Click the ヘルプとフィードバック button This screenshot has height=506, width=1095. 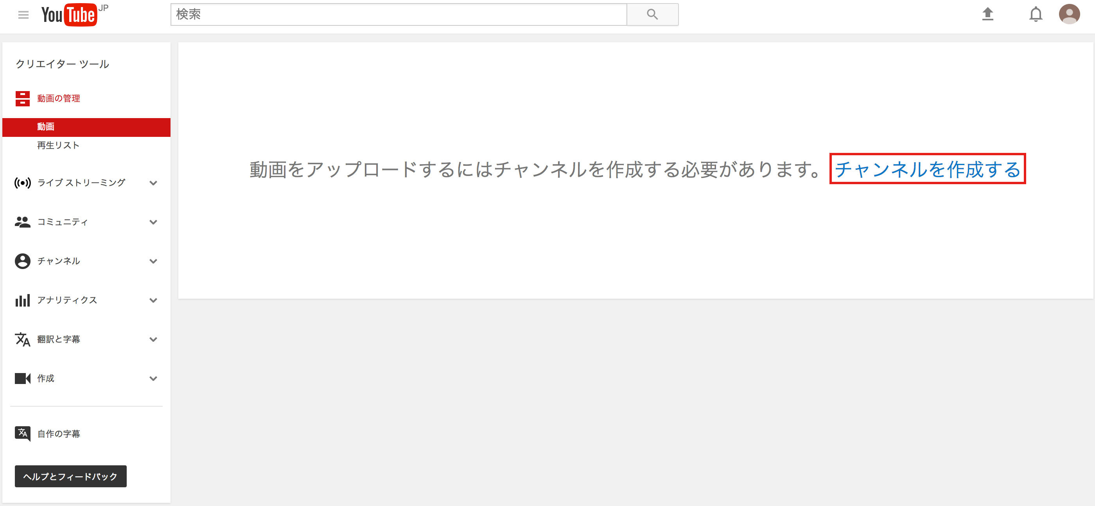point(70,476)
